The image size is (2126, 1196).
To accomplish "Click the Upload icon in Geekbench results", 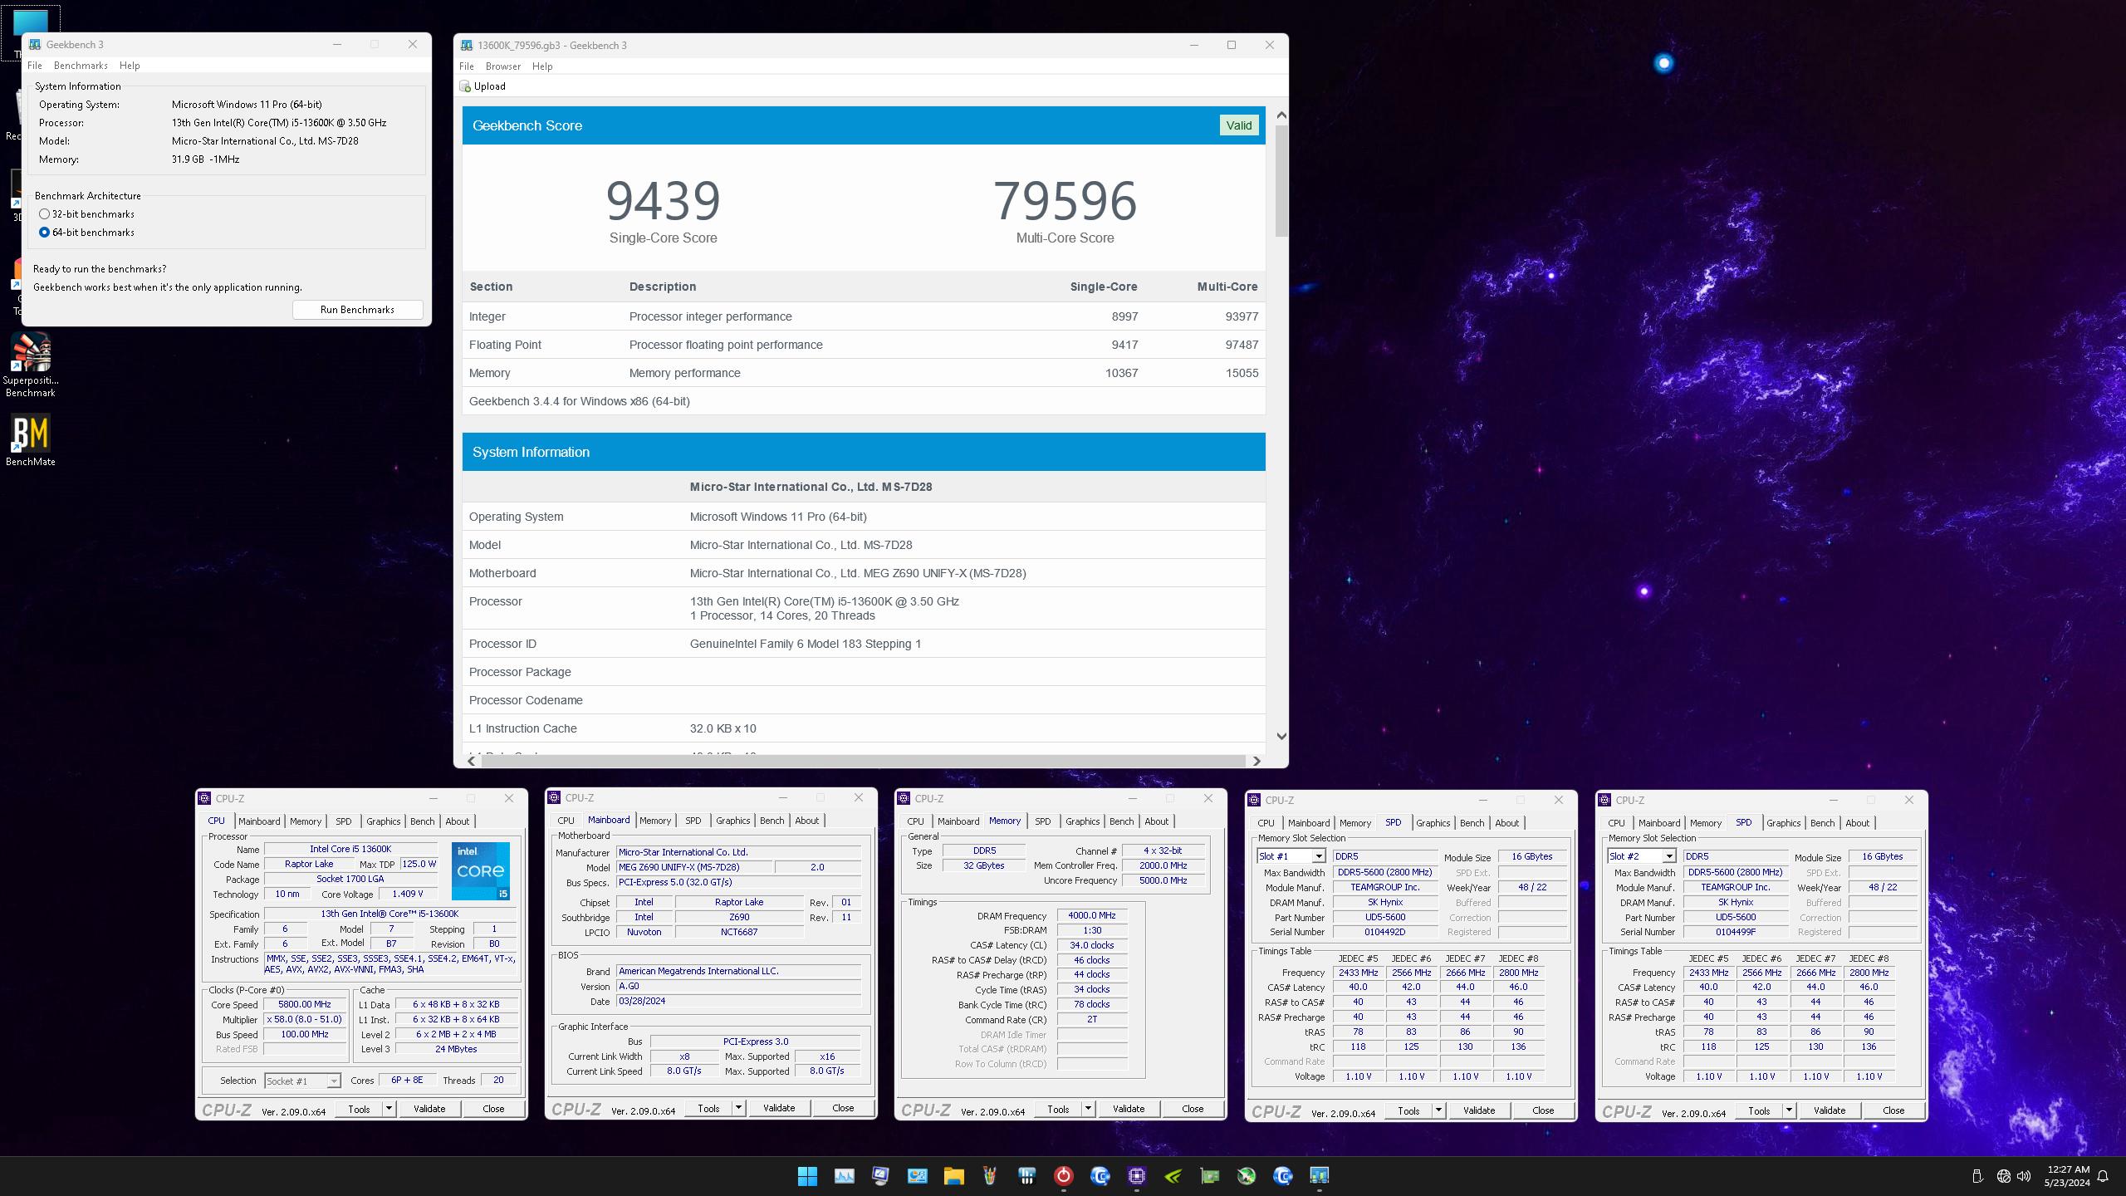I will point(465,86).
